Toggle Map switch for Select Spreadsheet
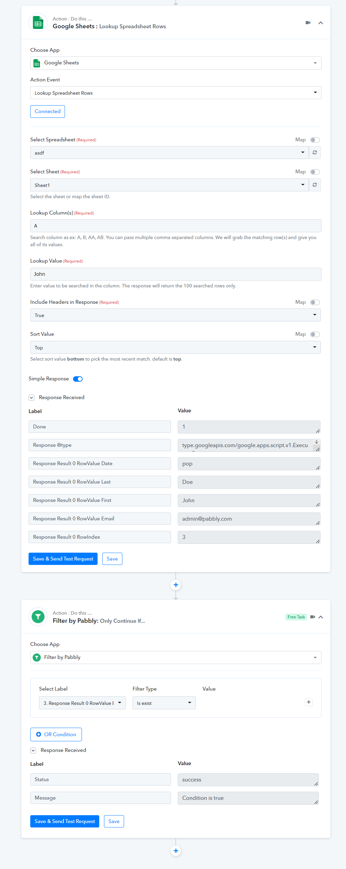The width and height of the screenshot is (346, 869). click(315, 140)
